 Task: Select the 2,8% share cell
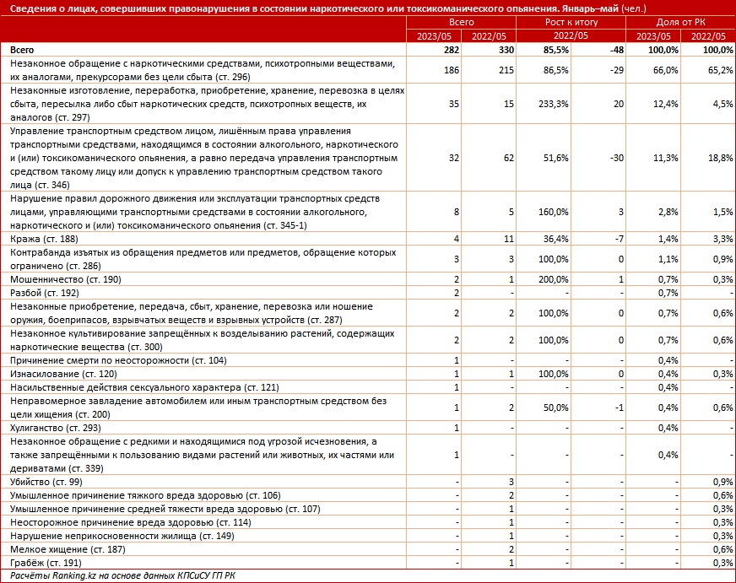point(668,212)
